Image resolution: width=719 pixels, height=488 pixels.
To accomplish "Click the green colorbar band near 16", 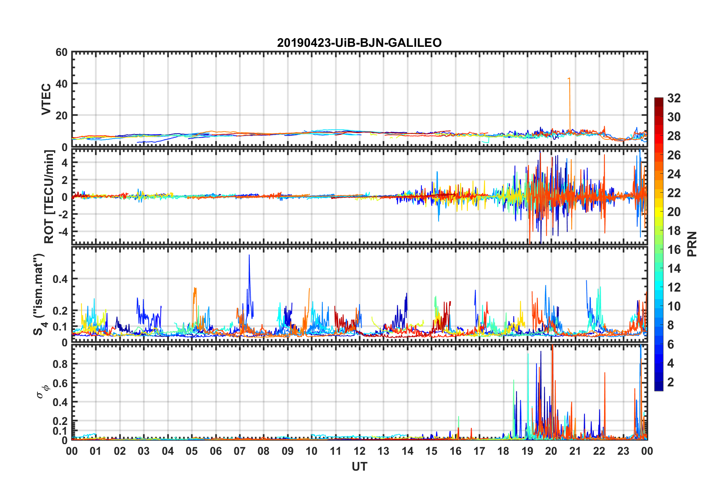I will point(659,249).
